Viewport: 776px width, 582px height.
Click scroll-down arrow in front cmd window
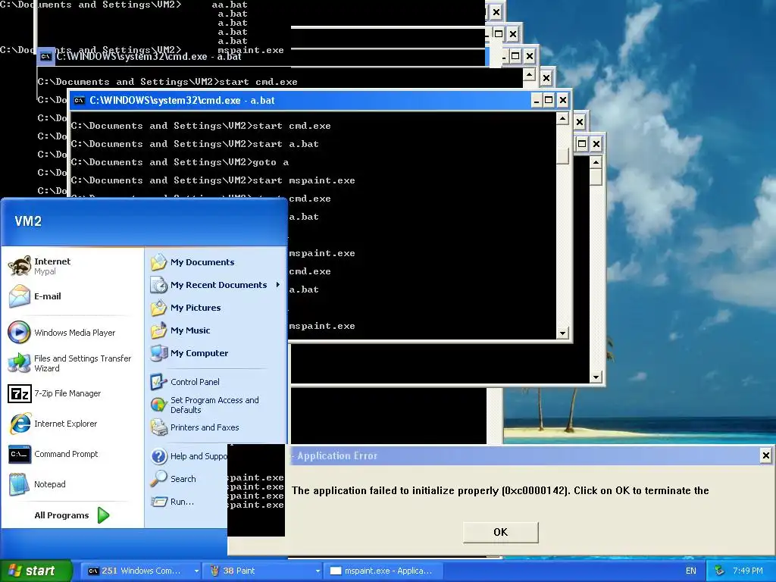562,333
